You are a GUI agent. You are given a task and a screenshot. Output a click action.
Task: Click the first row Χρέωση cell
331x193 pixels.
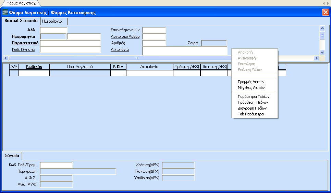tap(187, 73)
